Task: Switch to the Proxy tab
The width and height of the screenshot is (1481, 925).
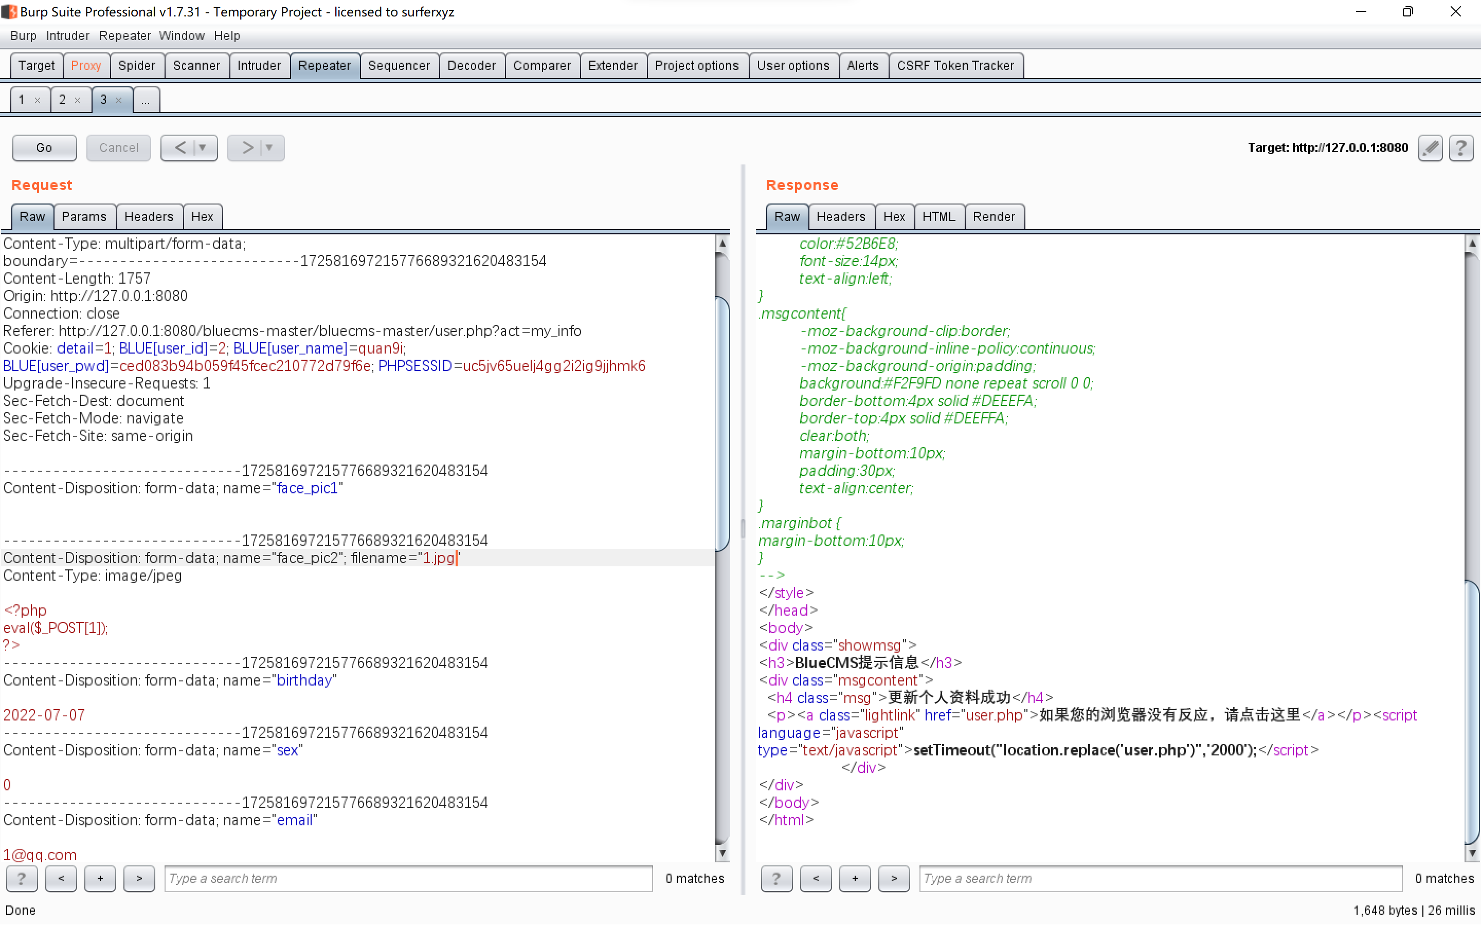Action: click(86, 65)
